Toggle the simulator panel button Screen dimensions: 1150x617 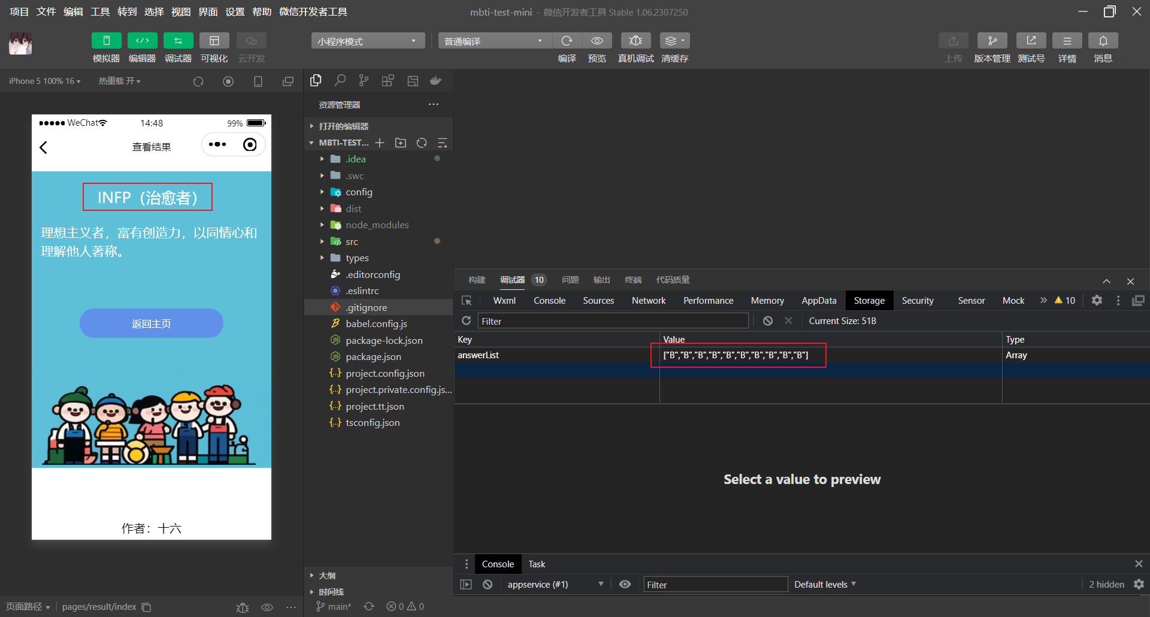click(106, 41)
